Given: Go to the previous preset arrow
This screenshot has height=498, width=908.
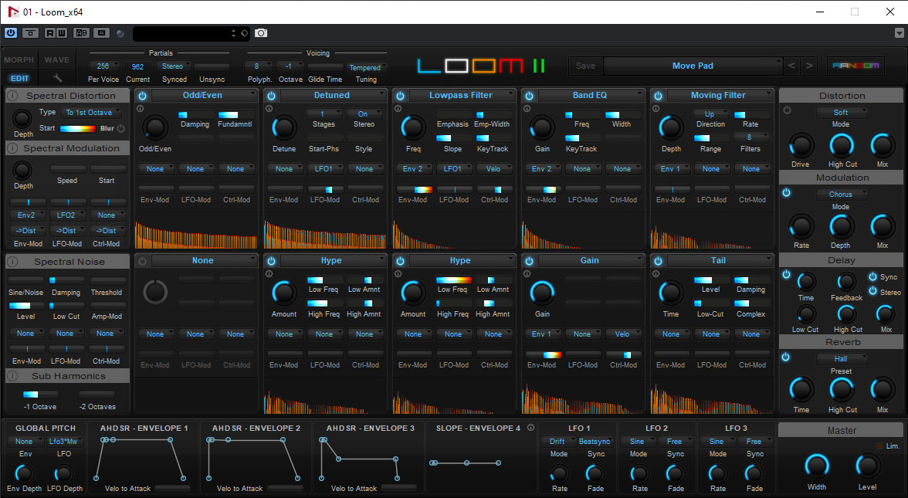Looking at the screenshot, I should coord(791,66).
